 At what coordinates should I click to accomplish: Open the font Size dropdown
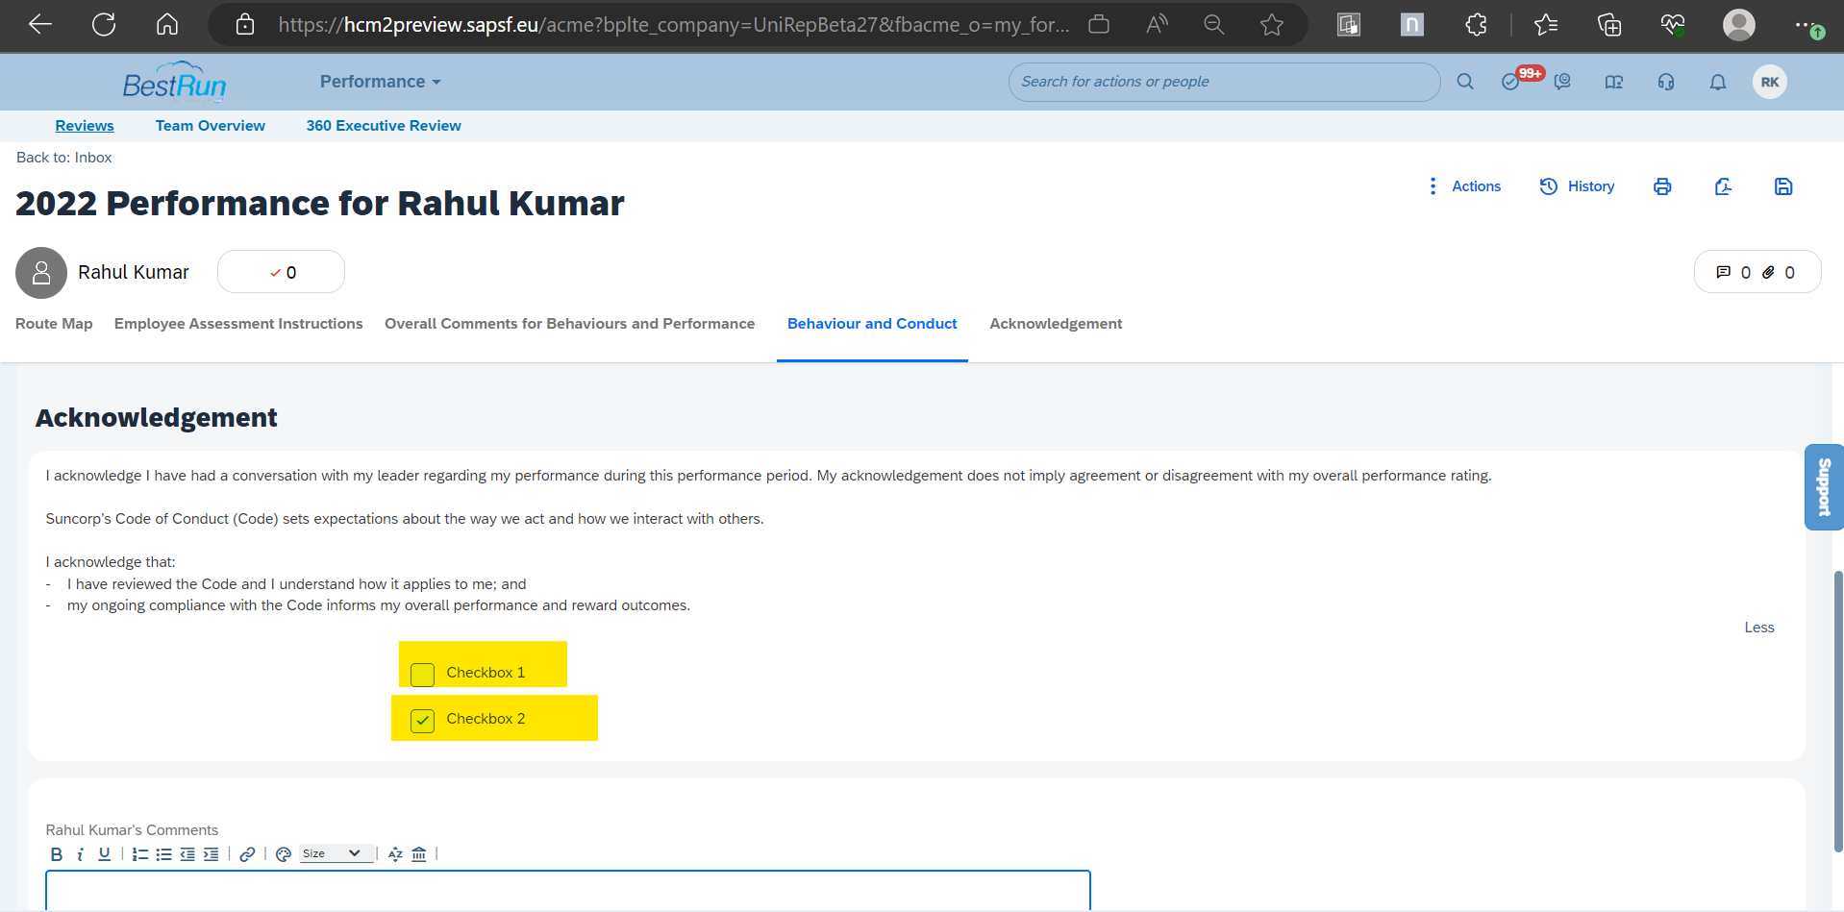(336, 853)
